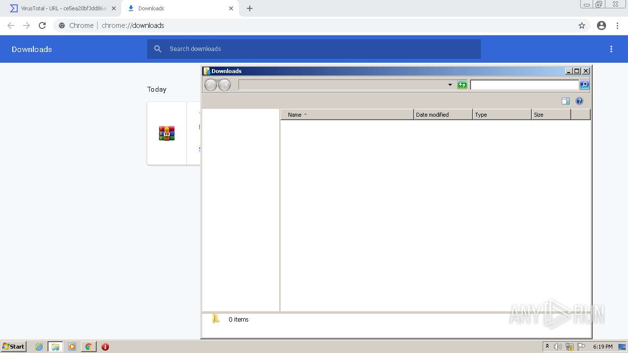Open Explorer help via question mark icon

(x=579, y=101)
